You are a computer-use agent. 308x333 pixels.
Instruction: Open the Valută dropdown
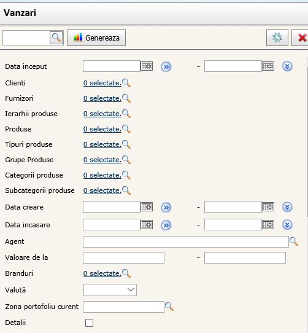pos(110,290)
